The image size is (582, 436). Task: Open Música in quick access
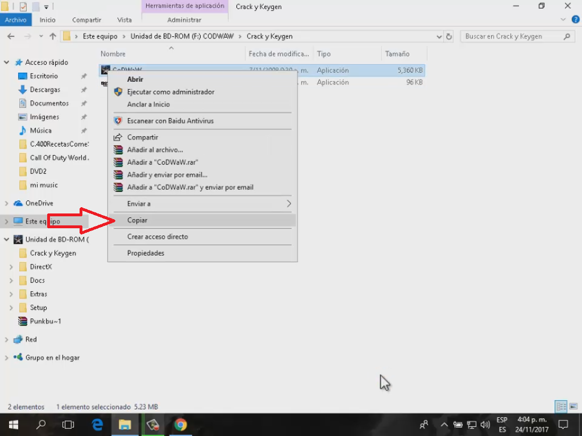point(41,131)
